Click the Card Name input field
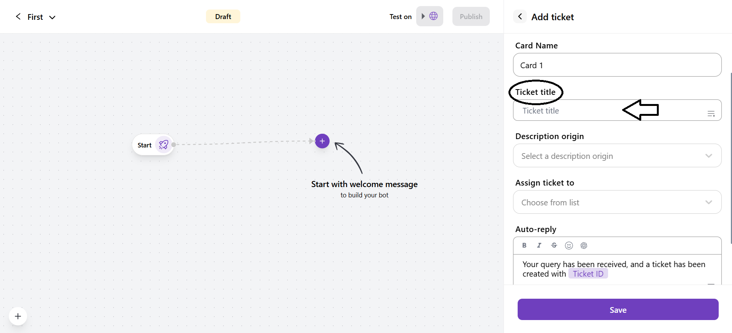732x333 pixels. click(x=617, y=65)
